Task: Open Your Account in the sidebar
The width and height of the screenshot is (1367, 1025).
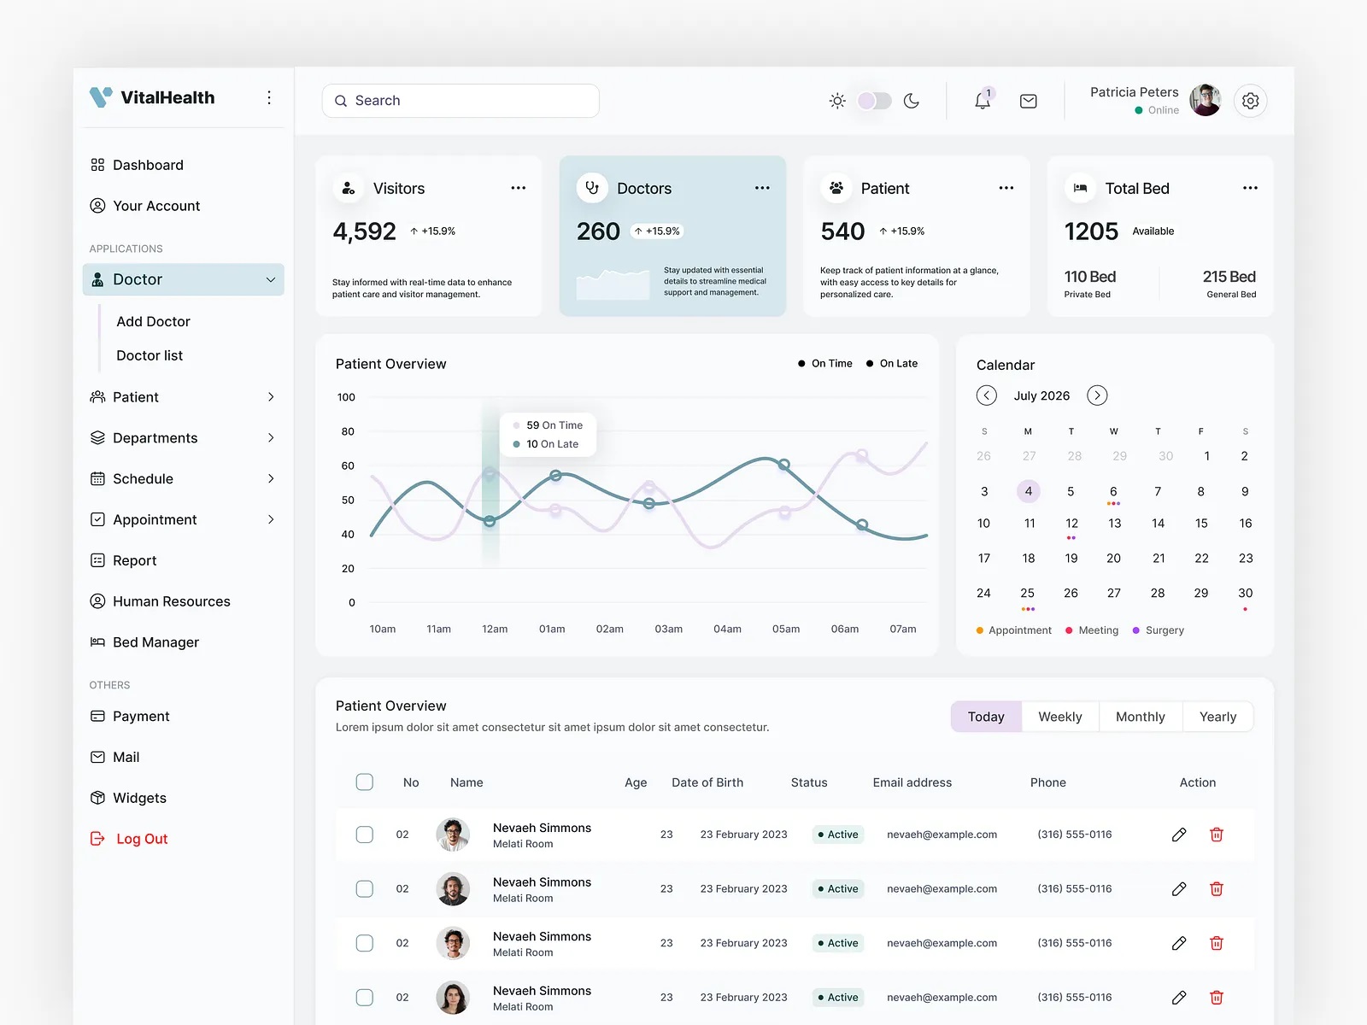Action: tap(145, 206)
